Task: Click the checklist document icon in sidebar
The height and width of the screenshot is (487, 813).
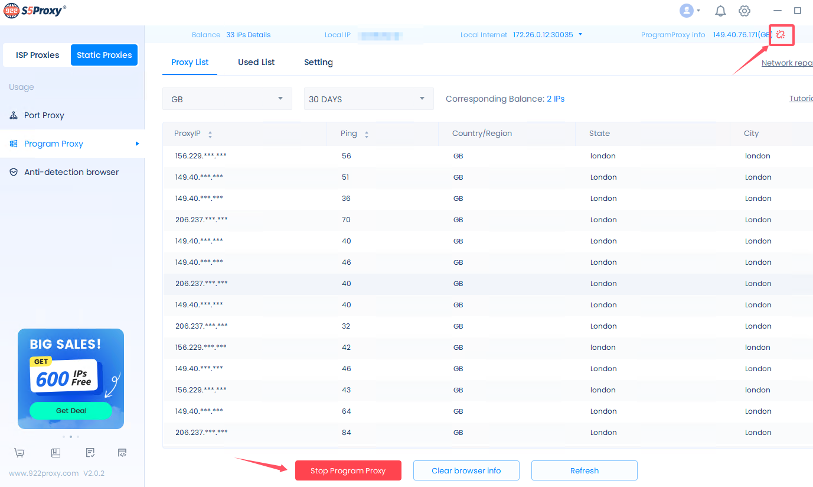Action: click(x=90, y=453)
